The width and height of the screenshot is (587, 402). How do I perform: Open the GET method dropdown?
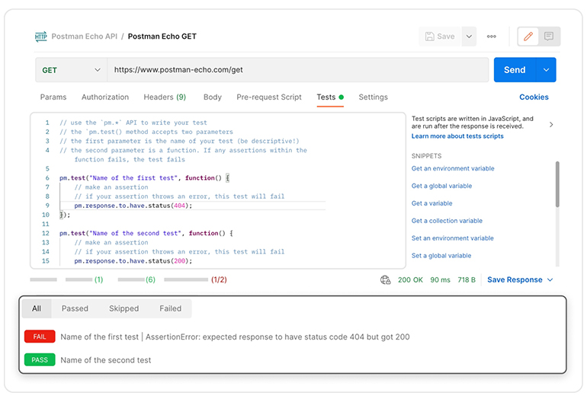[71, 70]
